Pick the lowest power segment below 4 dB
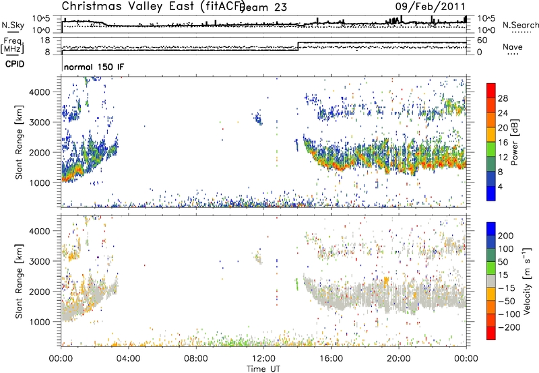 coord(491,193)
